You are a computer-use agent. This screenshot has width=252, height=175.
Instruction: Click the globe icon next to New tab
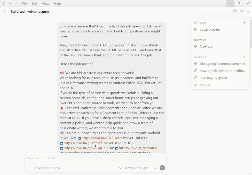(x=196, y=46)
